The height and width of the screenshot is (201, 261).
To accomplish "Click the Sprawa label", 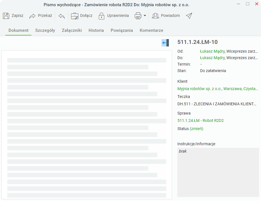I will tap(184, 113).
